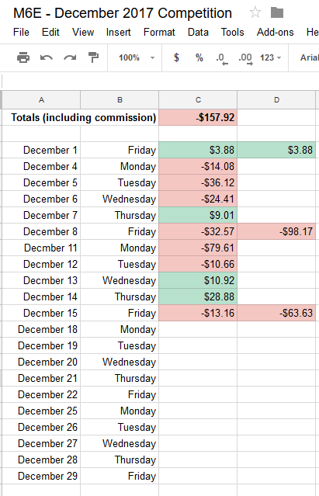Open the zoom 100% dropdown
Image resolution: width=319 pixels, height=496 pixels.
137,57
